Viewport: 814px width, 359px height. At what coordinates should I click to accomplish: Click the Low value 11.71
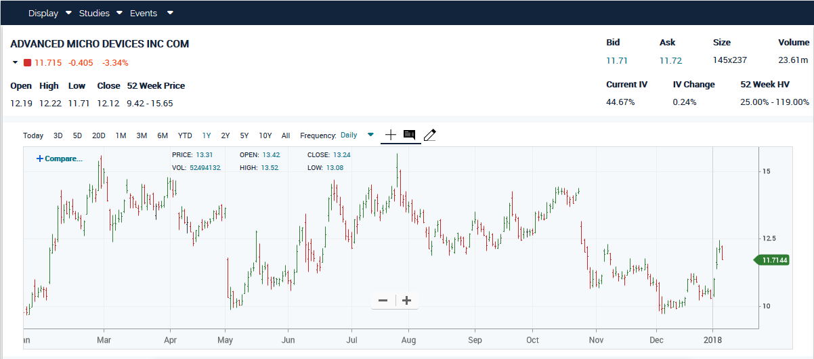79,104
